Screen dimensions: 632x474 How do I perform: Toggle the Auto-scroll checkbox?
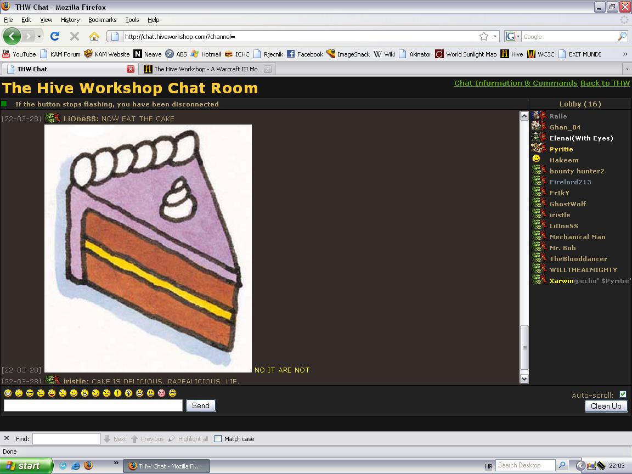pos(623,394)
